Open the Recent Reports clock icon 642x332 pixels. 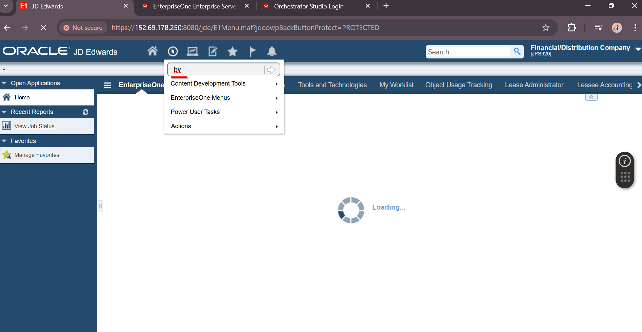173,51
